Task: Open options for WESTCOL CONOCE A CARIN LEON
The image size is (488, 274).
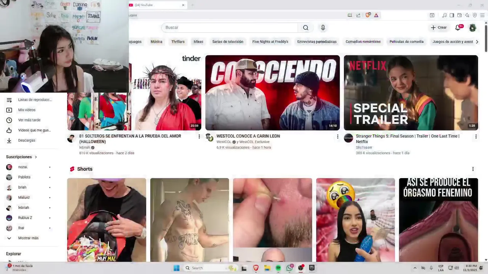Action: tap(337, 137)
